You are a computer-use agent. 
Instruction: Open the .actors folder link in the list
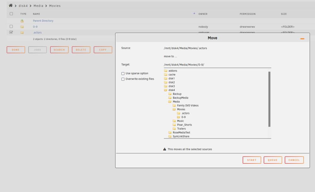click(x=37, y=32)
